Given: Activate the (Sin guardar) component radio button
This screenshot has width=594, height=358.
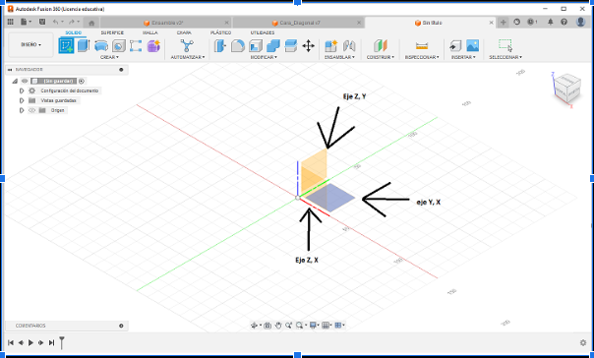Looking at the screenshot, I should pos(82,81).
